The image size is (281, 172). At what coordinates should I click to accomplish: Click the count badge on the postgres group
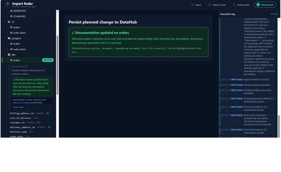(52, 38)
